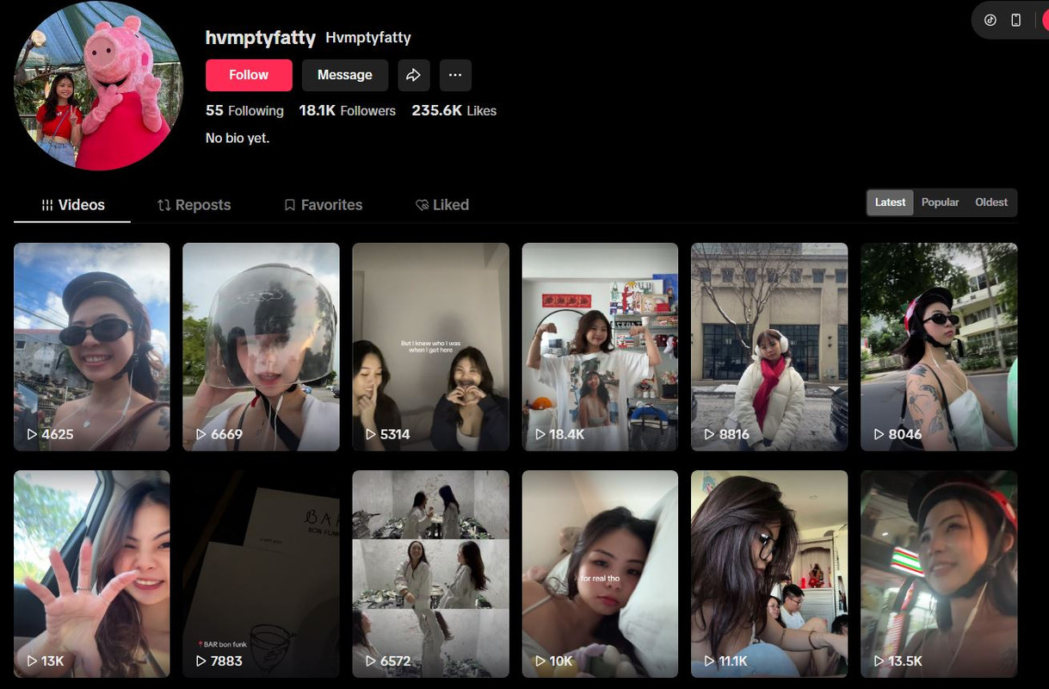Click the play icon on the 18.4K video
The height and width of the screenshot is (689, 1049).
(x=540, y=435)
